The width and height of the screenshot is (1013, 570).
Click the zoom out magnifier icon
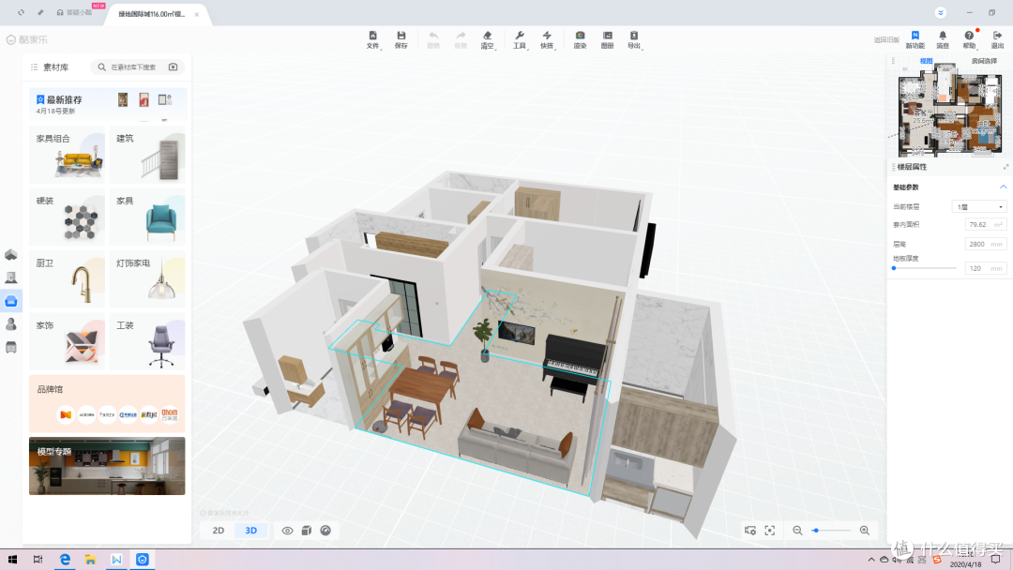coord(797,531)
